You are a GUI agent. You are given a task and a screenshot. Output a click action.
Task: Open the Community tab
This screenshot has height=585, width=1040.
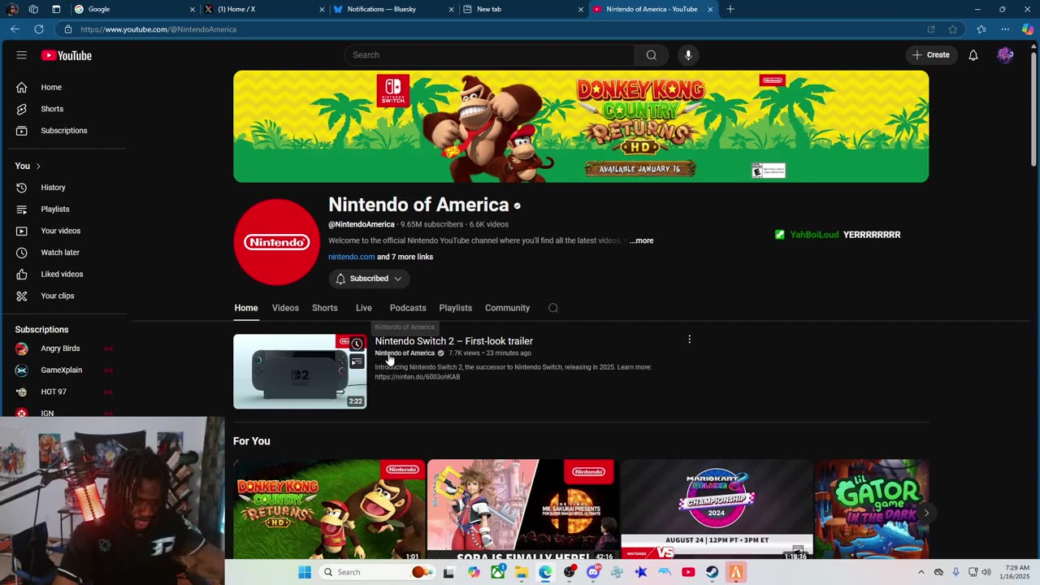click(x=507, y=308)
